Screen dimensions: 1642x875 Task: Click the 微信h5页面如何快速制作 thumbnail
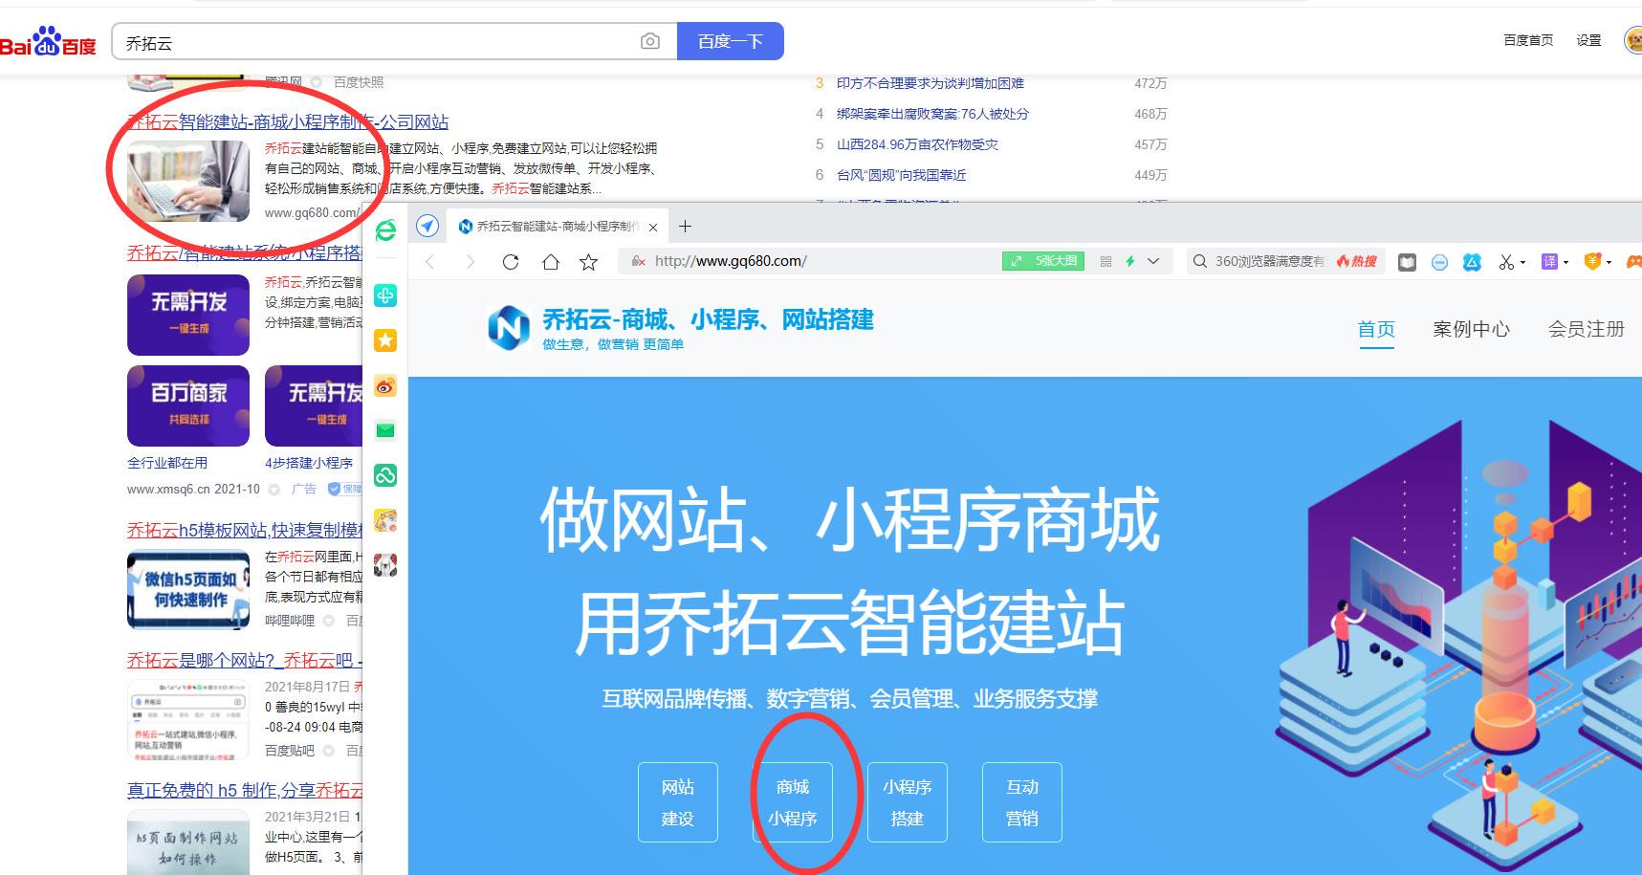coord(188,591)
